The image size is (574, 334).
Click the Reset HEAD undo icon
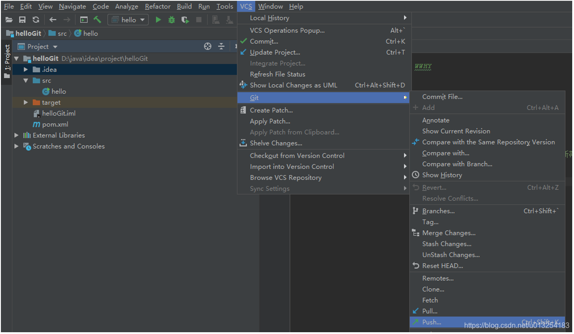pos(416,266)
